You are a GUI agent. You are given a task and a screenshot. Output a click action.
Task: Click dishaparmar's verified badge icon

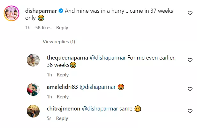(x=60, y=11)
